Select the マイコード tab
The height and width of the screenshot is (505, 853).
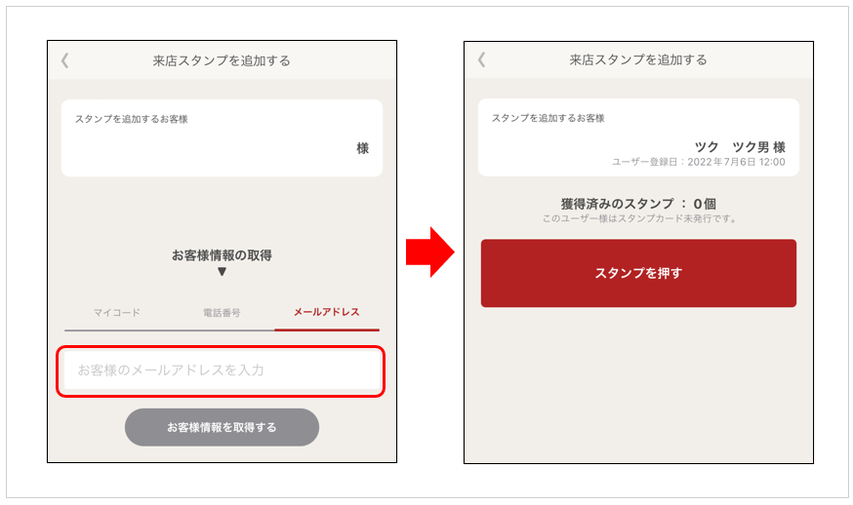[117, 313]
